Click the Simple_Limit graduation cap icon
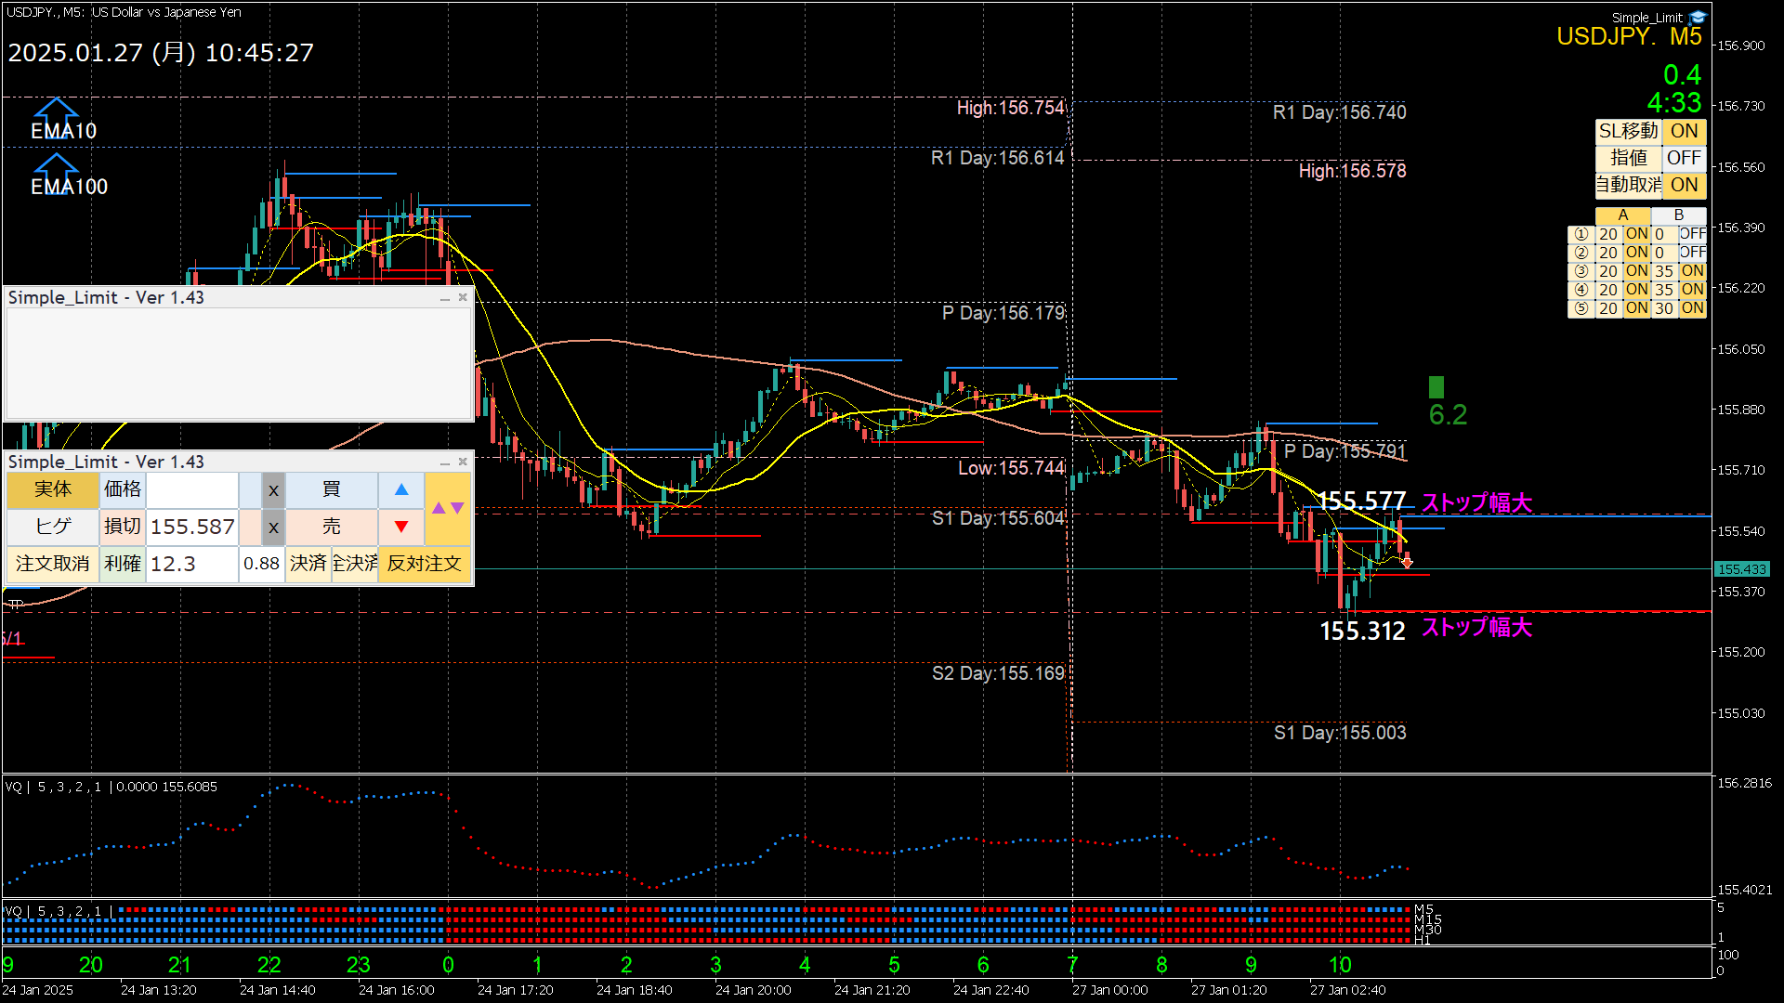The width and height of the screenshot is (1784, 1003). point(1698,18)
